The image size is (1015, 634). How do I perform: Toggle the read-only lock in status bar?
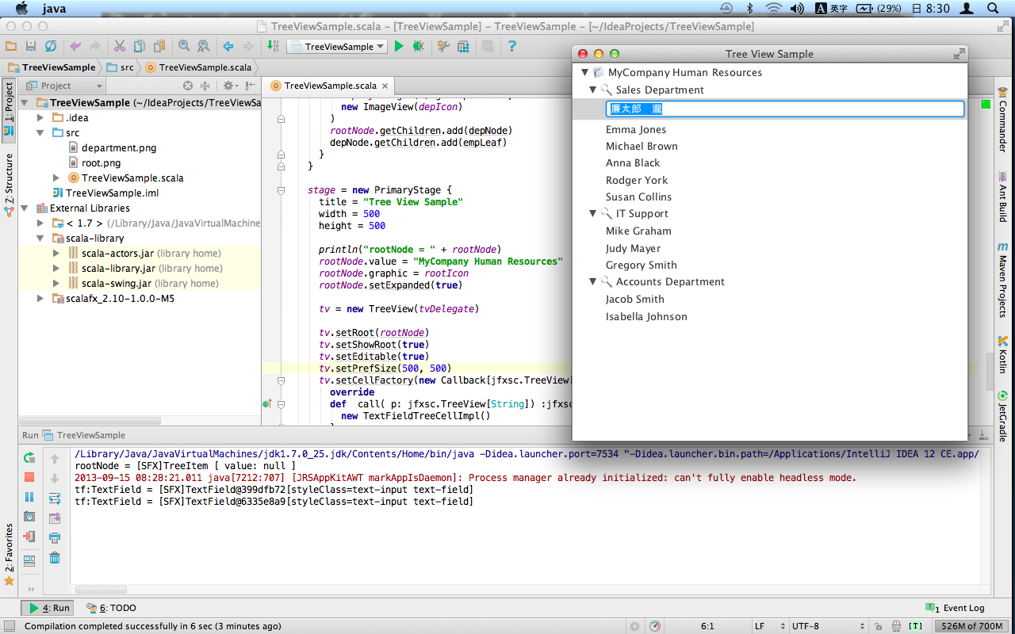[879, 626]
